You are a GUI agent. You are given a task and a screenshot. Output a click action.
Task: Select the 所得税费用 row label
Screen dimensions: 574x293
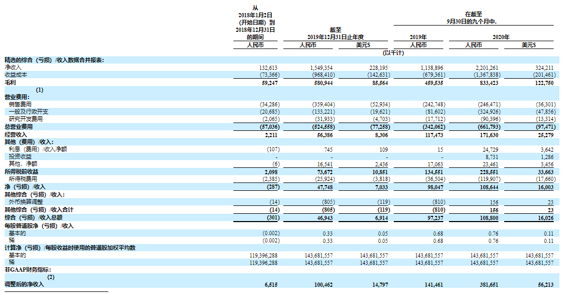tap(23, 179)
